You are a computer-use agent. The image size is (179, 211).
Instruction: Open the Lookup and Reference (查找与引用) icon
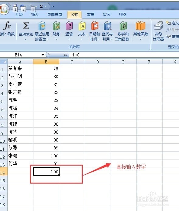coord(108,26)
